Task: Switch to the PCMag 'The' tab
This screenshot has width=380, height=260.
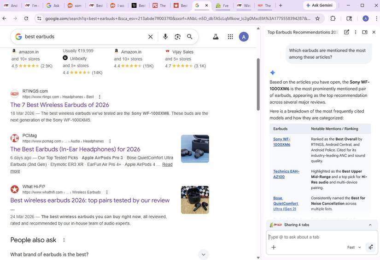Action: [x=159, y=6]
